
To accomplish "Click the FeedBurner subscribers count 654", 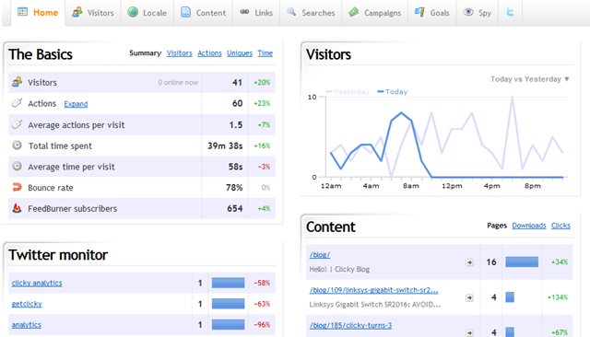I will pos(235,208).
